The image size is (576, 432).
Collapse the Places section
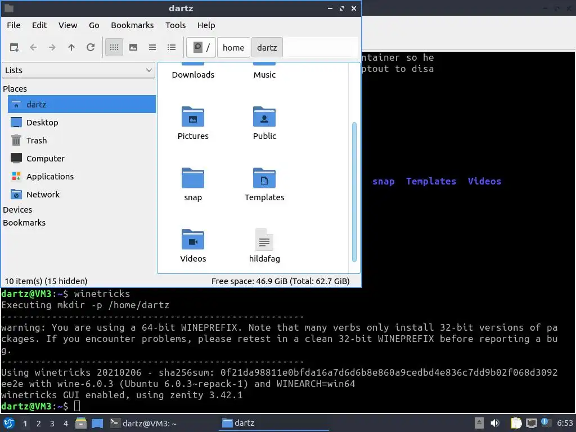[x=15, y=89]
